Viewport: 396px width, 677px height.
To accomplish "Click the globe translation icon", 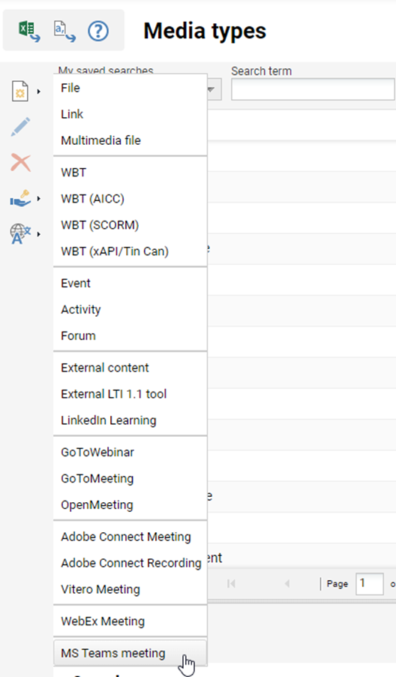I will point(20,234).
